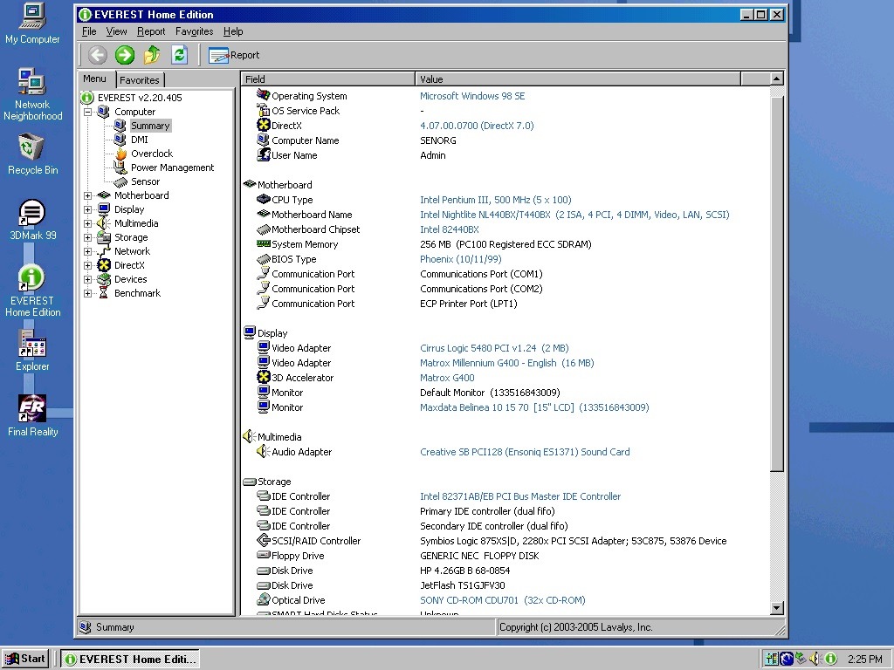
Task: Click the System Memory icon
Action: (x=263, y=244)
